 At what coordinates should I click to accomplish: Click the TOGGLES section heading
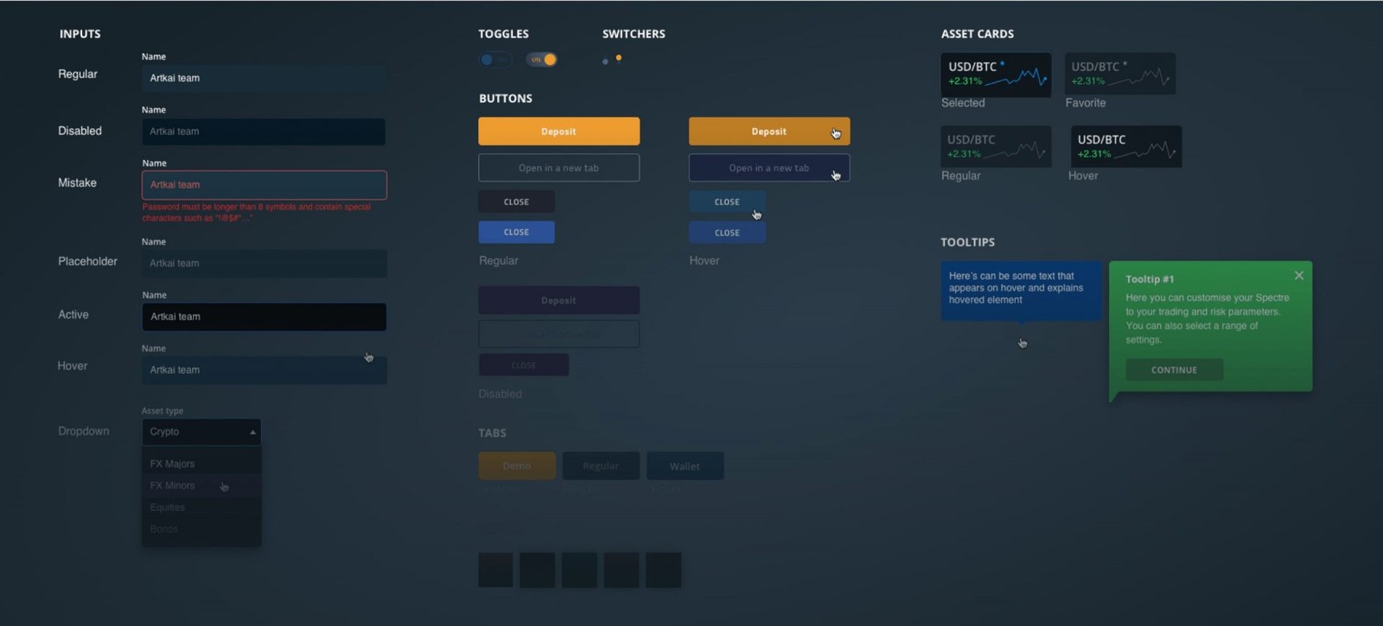[x=503, y=34]
